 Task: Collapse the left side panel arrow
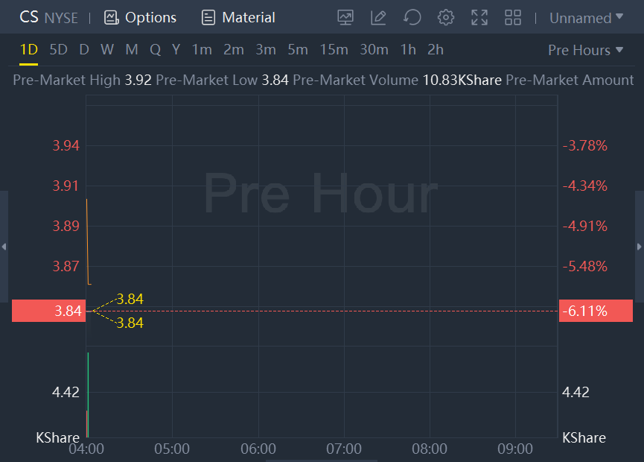pyautogui.click(x=4, y=247)
